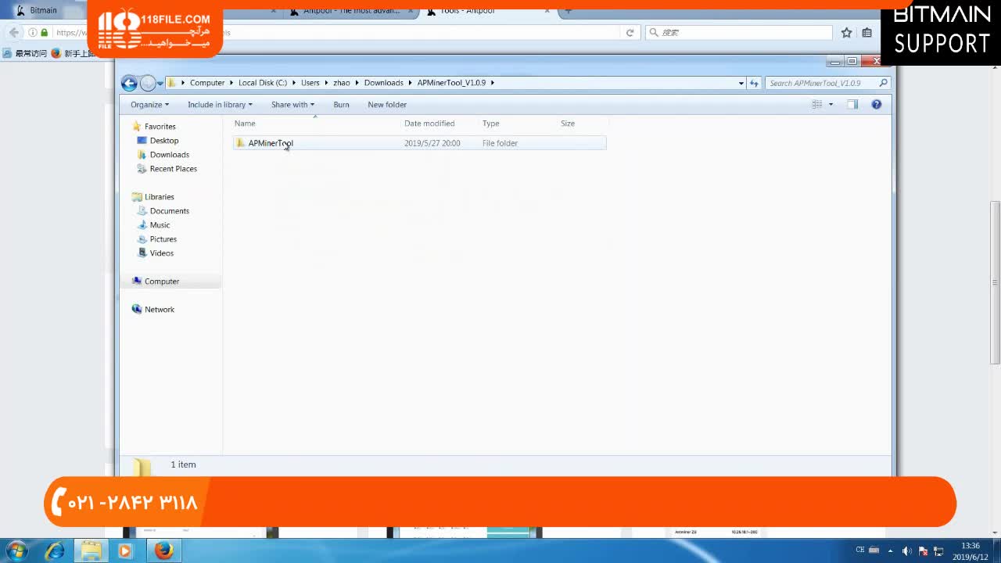
Task: Open Windows Media Player taskbar icon
Action: [x=125, y=550]
